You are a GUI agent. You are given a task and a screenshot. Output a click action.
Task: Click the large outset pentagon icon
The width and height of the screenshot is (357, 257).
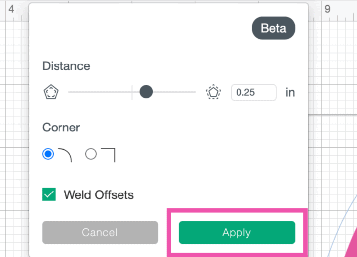213,92
